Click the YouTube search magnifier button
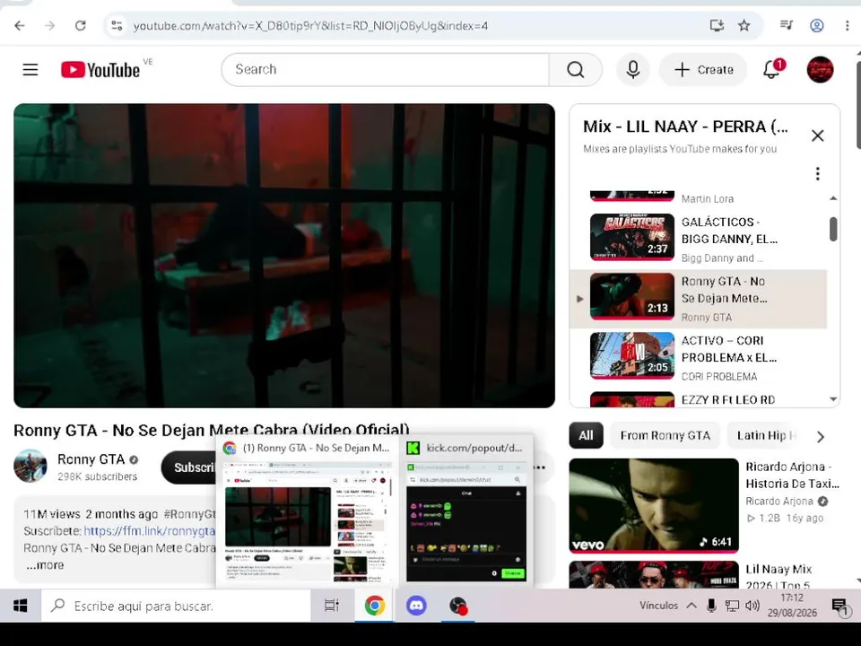This screenshot has height=646, width=861. 575,70
